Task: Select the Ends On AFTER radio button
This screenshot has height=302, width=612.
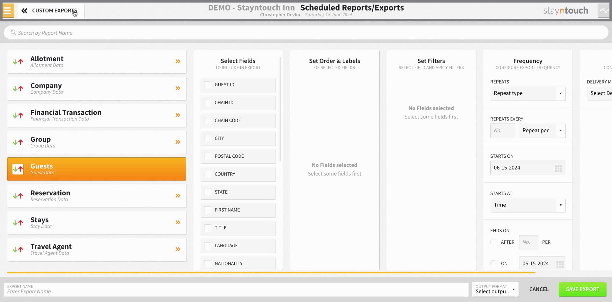Action: (x=494, y=242)
